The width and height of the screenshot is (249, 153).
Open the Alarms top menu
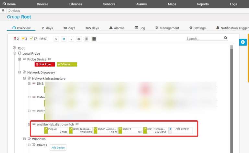coord(141,4)
